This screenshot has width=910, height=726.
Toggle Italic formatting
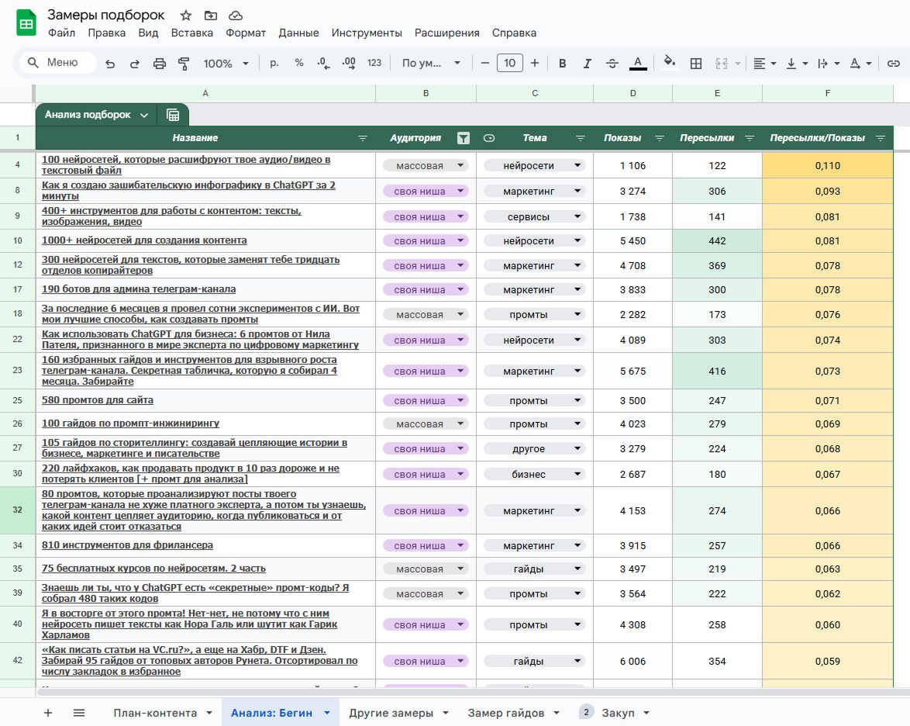pyautogui.click(x=587, y=64)
